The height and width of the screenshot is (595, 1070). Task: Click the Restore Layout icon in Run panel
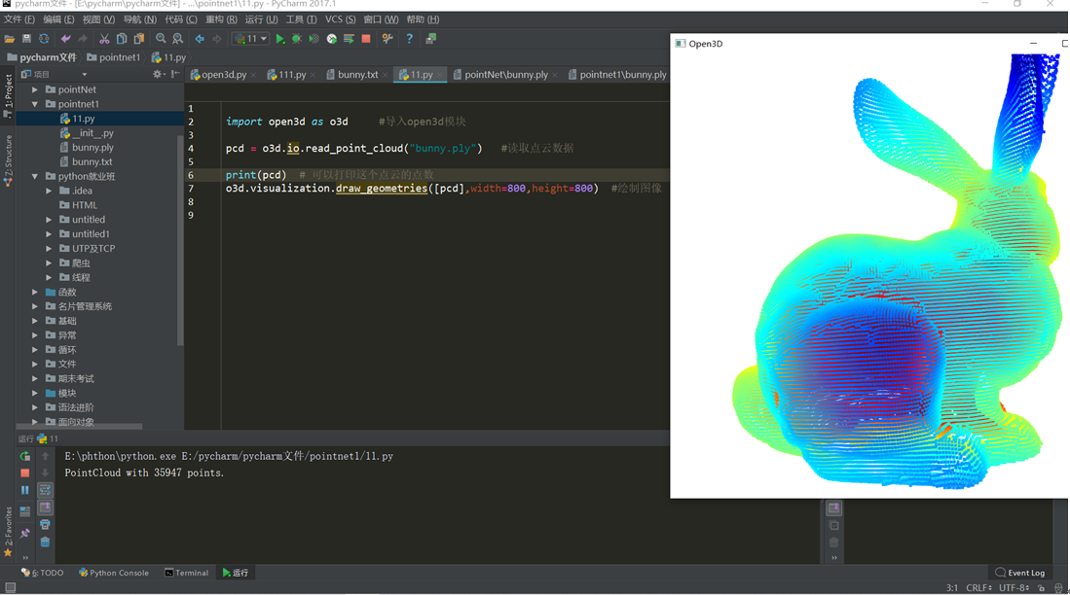(25, 511)
